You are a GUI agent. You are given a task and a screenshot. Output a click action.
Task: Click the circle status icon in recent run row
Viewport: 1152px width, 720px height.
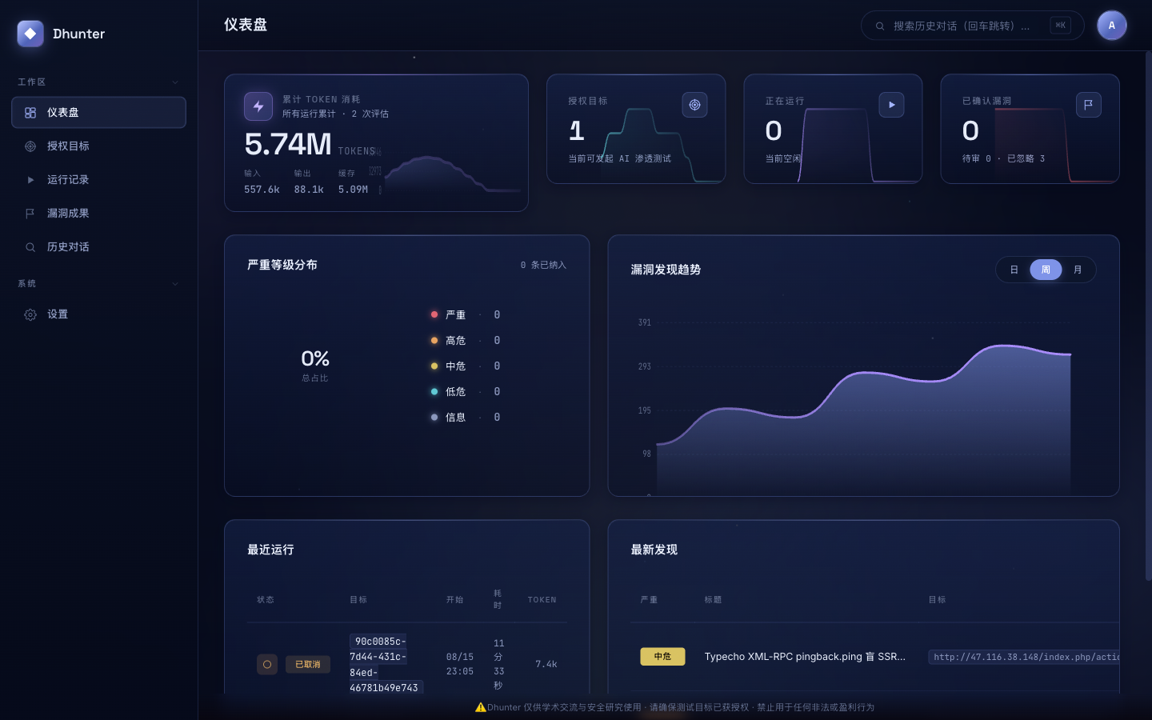point(267,665)
